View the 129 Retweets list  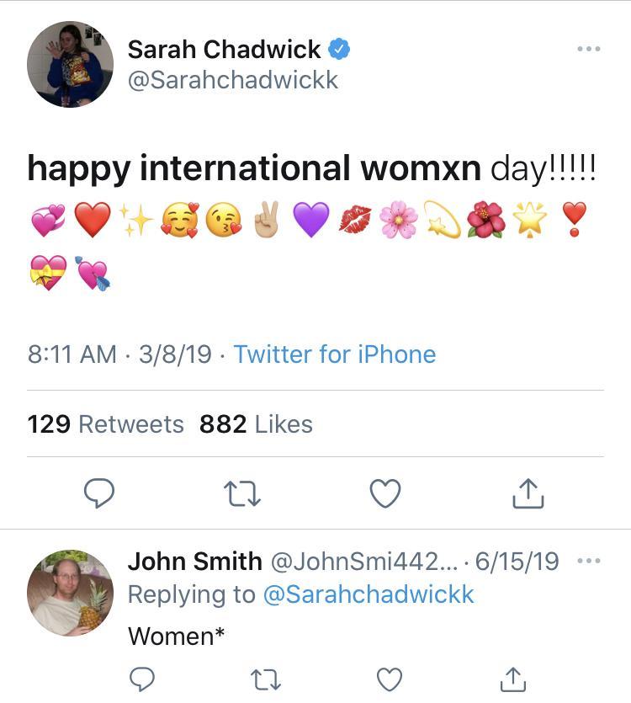click(105, 424)
